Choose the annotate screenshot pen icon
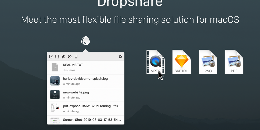 pyautogui.click(x=63, y=57)
